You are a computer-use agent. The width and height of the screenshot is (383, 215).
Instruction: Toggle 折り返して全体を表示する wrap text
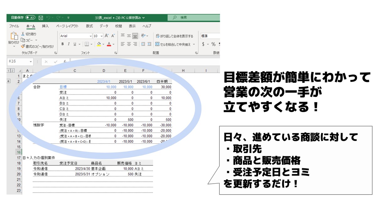point(175,36)
